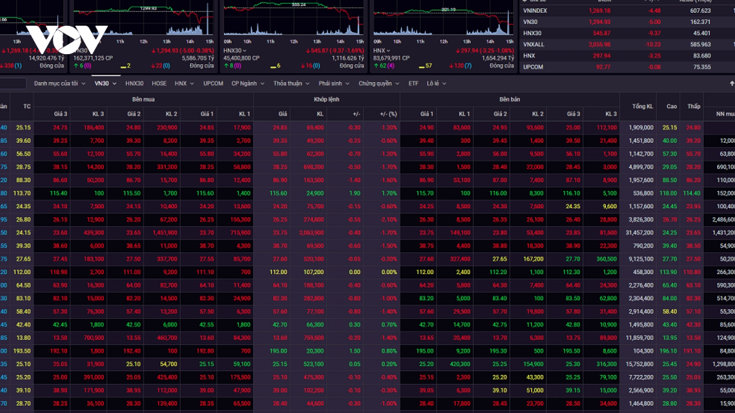Select VNINDEX row in index list

coord(627,11)
